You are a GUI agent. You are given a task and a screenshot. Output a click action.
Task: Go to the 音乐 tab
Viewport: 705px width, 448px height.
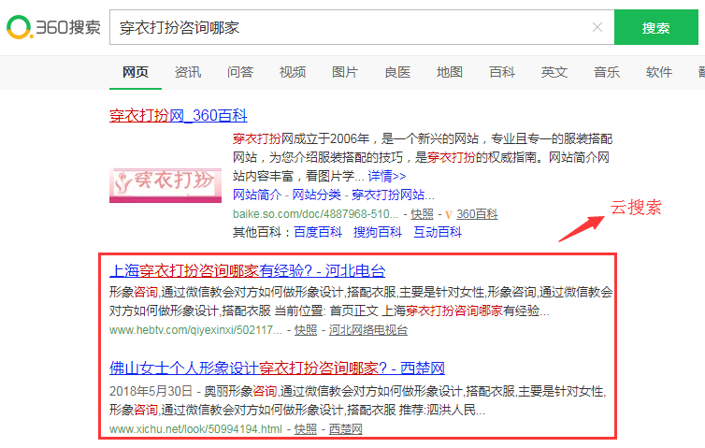[607, 72]
